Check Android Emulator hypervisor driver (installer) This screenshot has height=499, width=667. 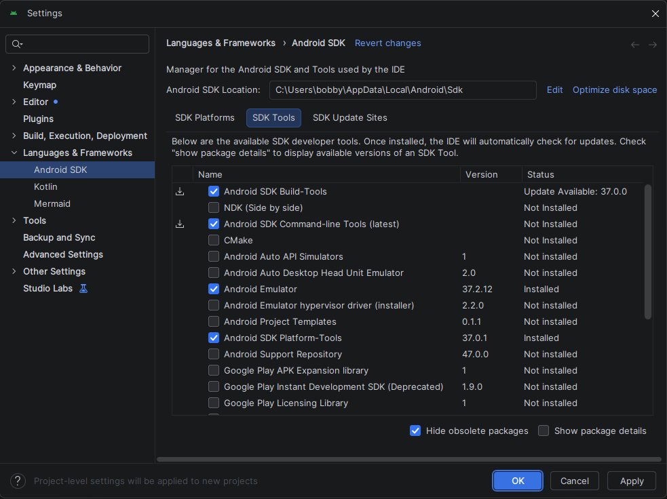click(x=214, y=305)
